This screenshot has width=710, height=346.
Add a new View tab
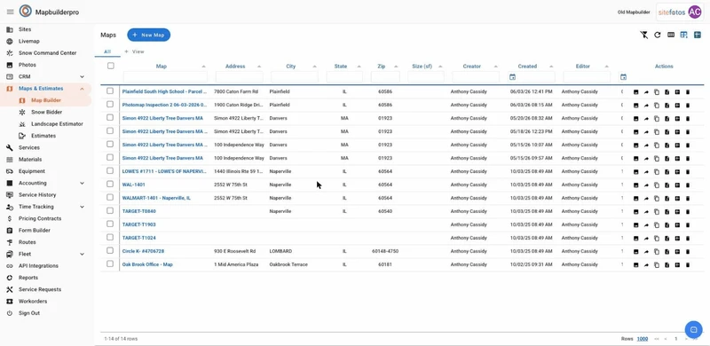pos(135,51)
